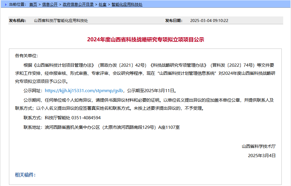Viewport: 291px width, 186px height.
Task: Click the 当前位置 label
Action: click(17, 4)
